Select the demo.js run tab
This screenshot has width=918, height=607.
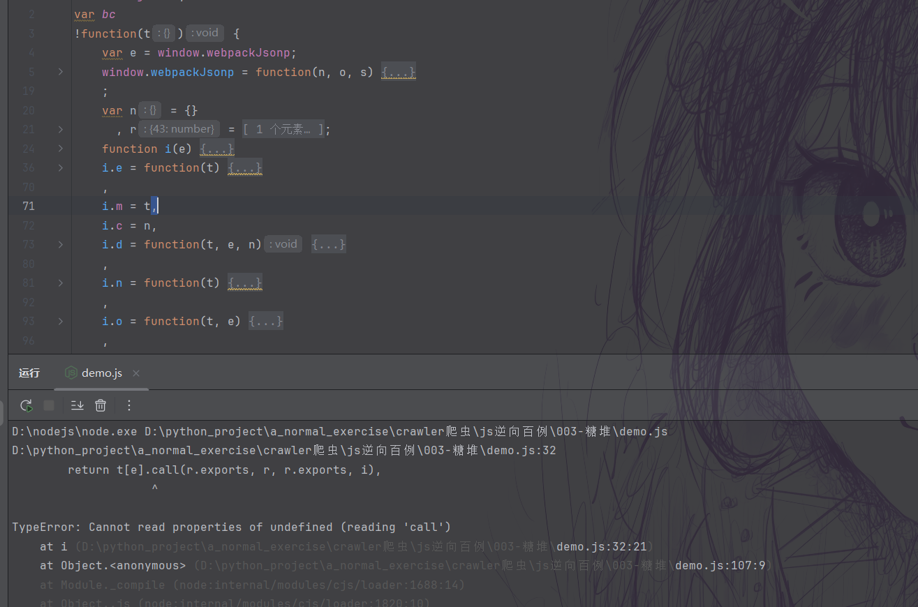(102, 373)
